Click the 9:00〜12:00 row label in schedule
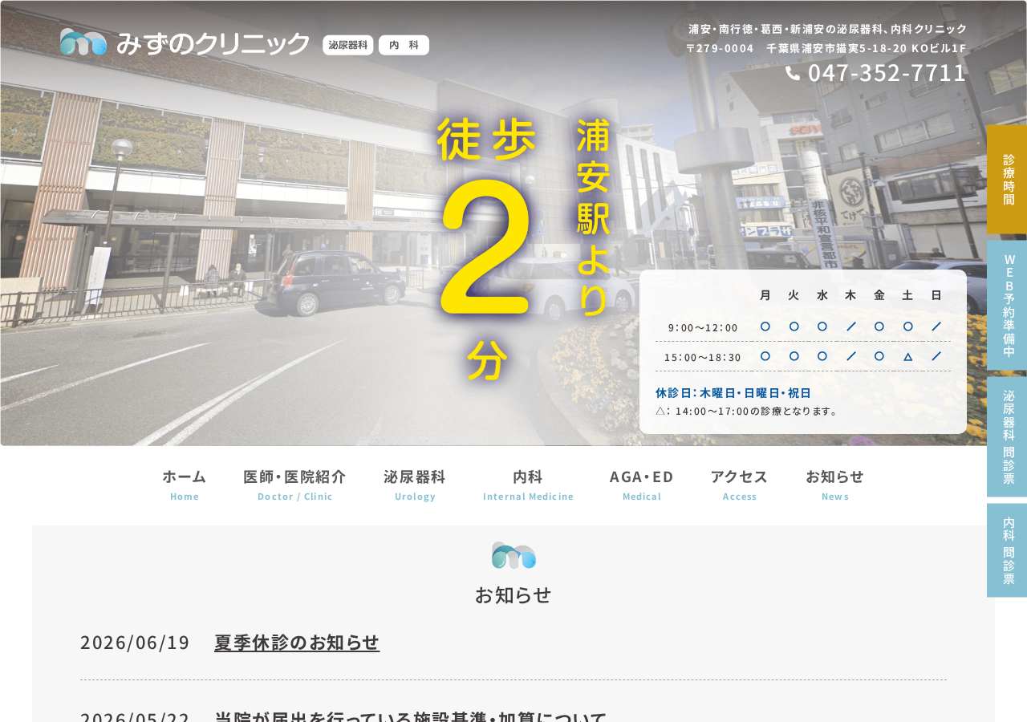The image size is (1027, 722). point(703,327)
